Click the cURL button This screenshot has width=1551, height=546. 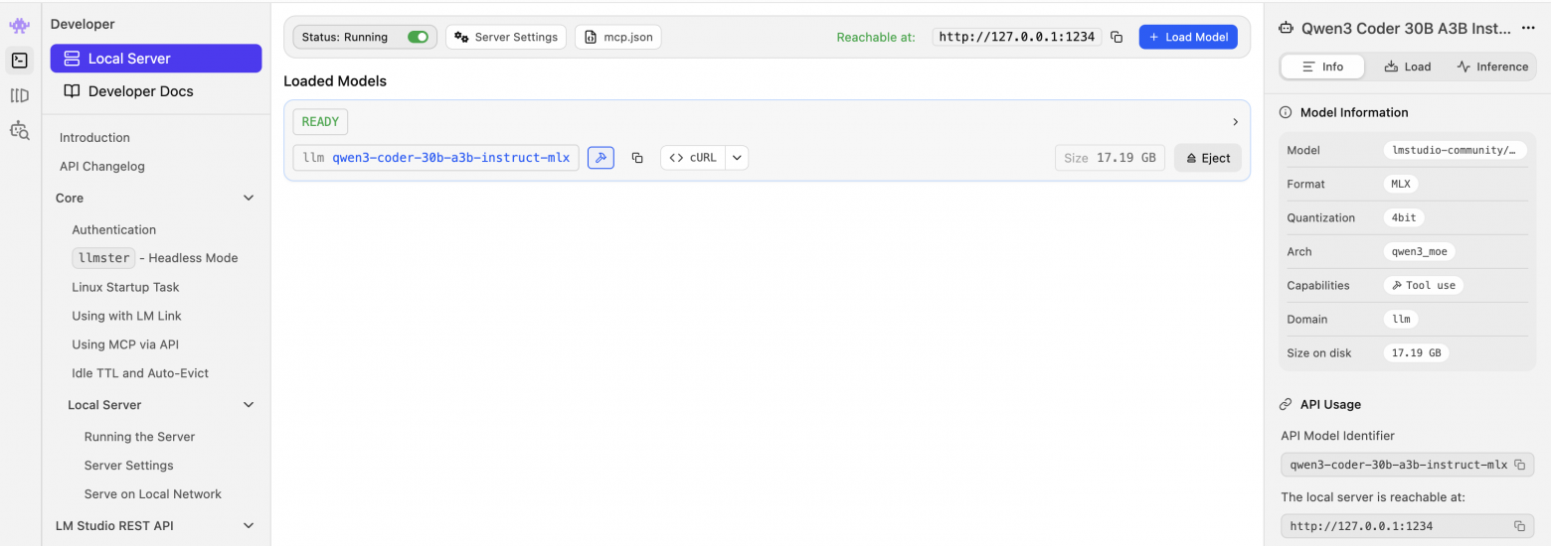point(693,158)
